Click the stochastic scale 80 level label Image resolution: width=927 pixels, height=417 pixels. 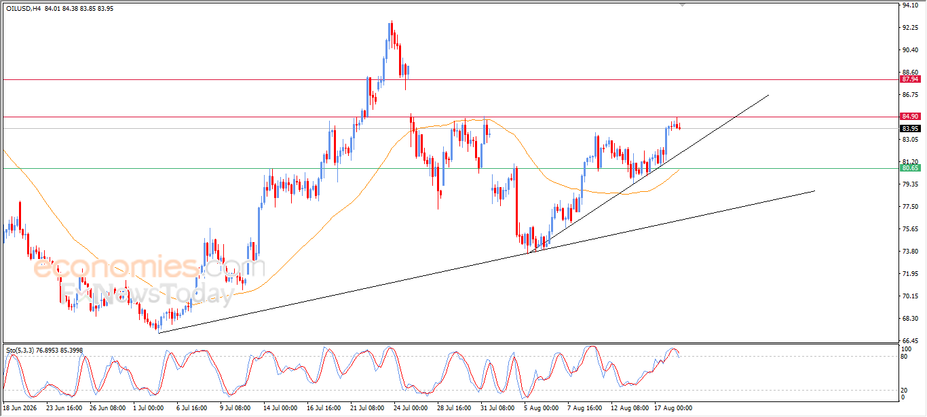point(905,356)
